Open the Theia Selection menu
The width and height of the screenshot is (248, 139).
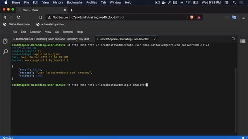pyautogui.click(x=35, y=32)
